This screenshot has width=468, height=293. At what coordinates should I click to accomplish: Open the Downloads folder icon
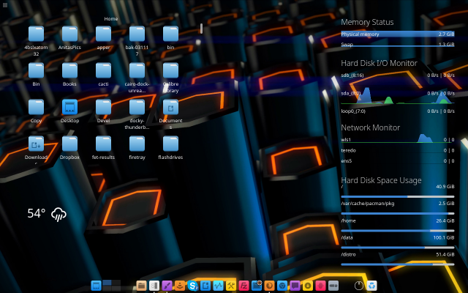tap(36, 144)
